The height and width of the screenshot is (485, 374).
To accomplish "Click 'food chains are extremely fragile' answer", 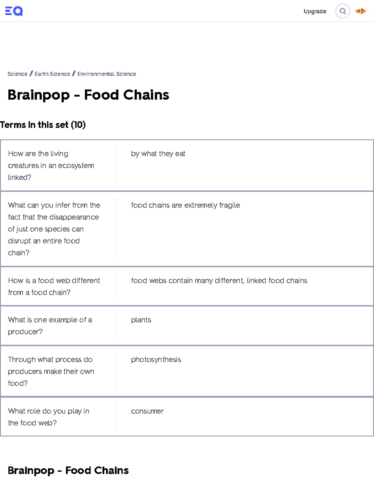I will [x=185, y=205].
